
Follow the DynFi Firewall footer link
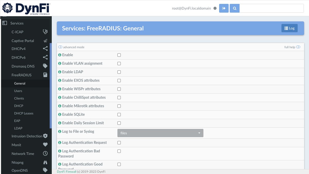coord(67,172)
